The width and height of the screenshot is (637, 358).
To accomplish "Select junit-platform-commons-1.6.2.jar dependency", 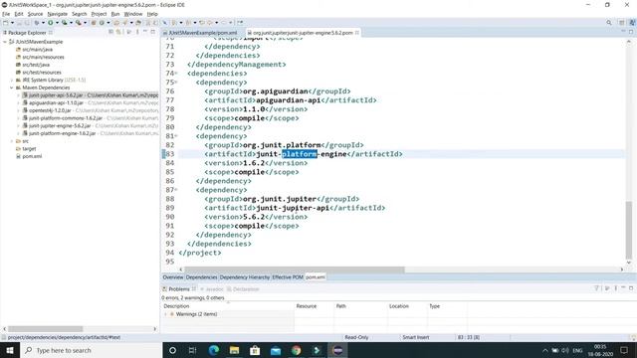I will click(x=65, y=118).
